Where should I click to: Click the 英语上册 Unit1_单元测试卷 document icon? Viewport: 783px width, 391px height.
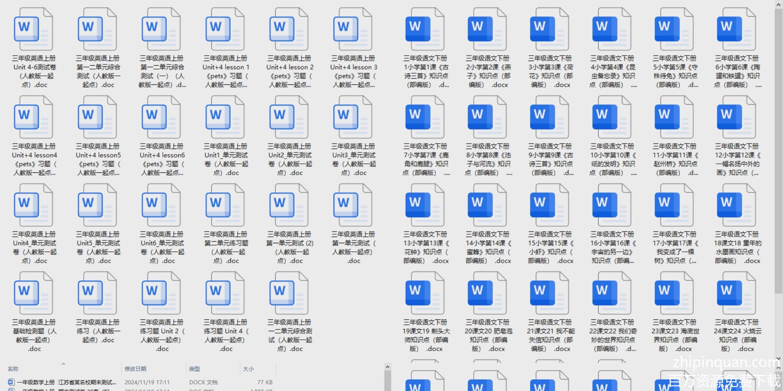click(225, 117)
